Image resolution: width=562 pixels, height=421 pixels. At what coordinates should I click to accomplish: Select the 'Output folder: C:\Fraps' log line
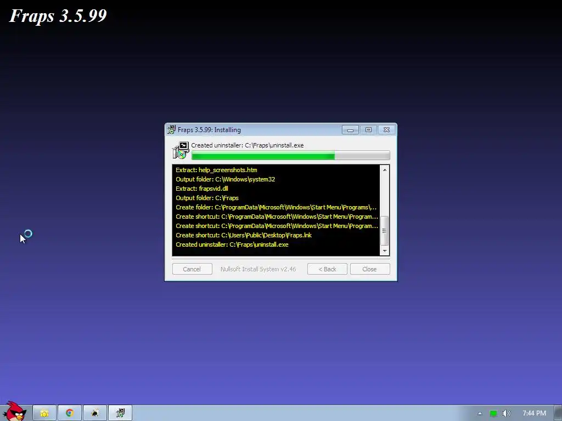pos(207,198)
